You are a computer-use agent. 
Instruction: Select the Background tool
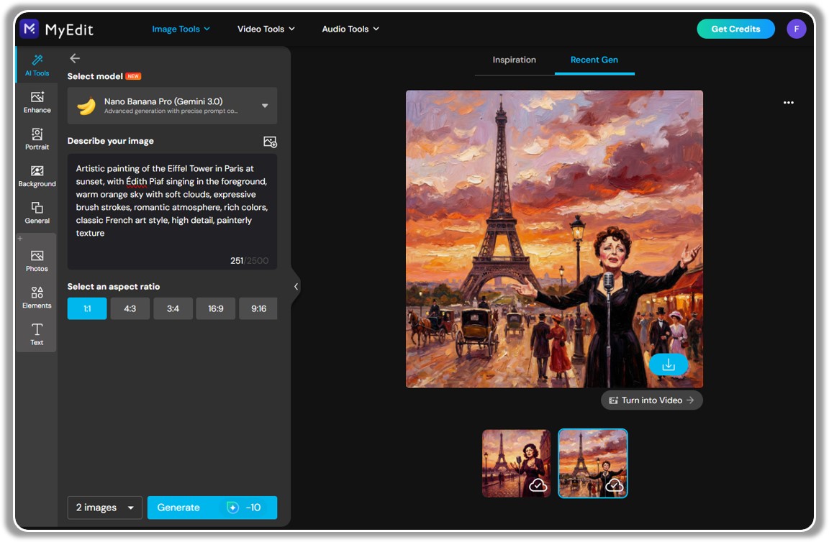(x=37, y=176)
